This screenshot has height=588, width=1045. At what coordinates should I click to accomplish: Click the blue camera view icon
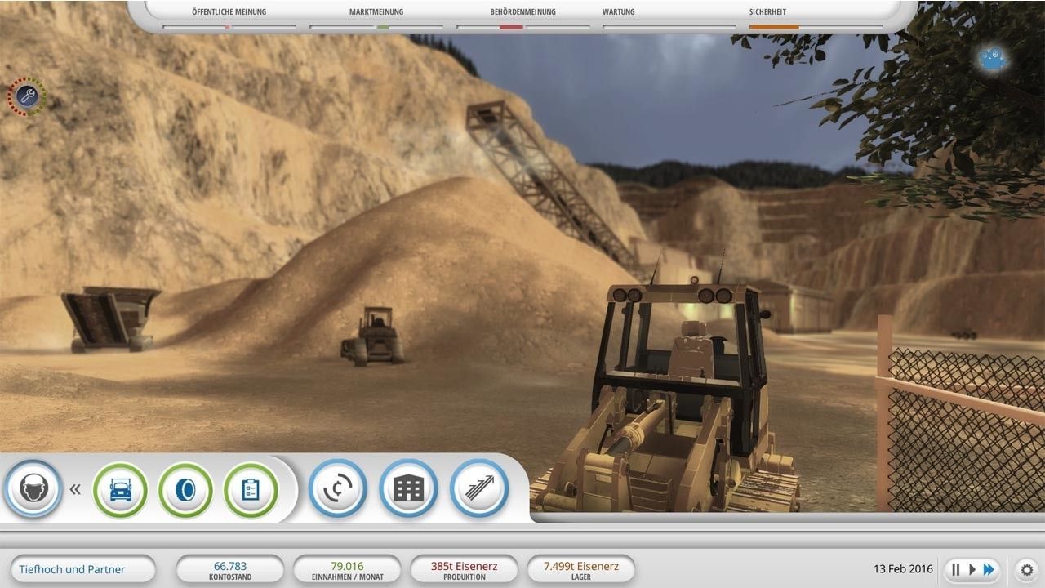tap(993, 58)
